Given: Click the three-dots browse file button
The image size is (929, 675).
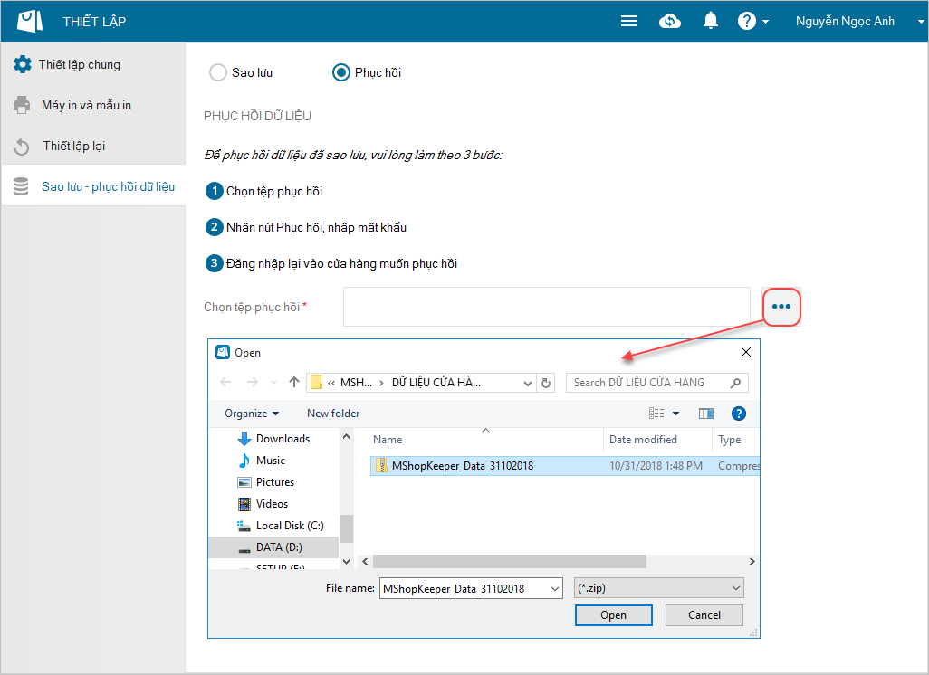Looking at the screenshot, I should point(781,307).
